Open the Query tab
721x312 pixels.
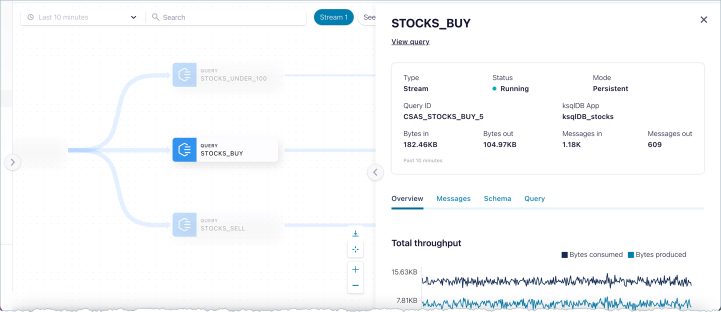tap(534, 198)
